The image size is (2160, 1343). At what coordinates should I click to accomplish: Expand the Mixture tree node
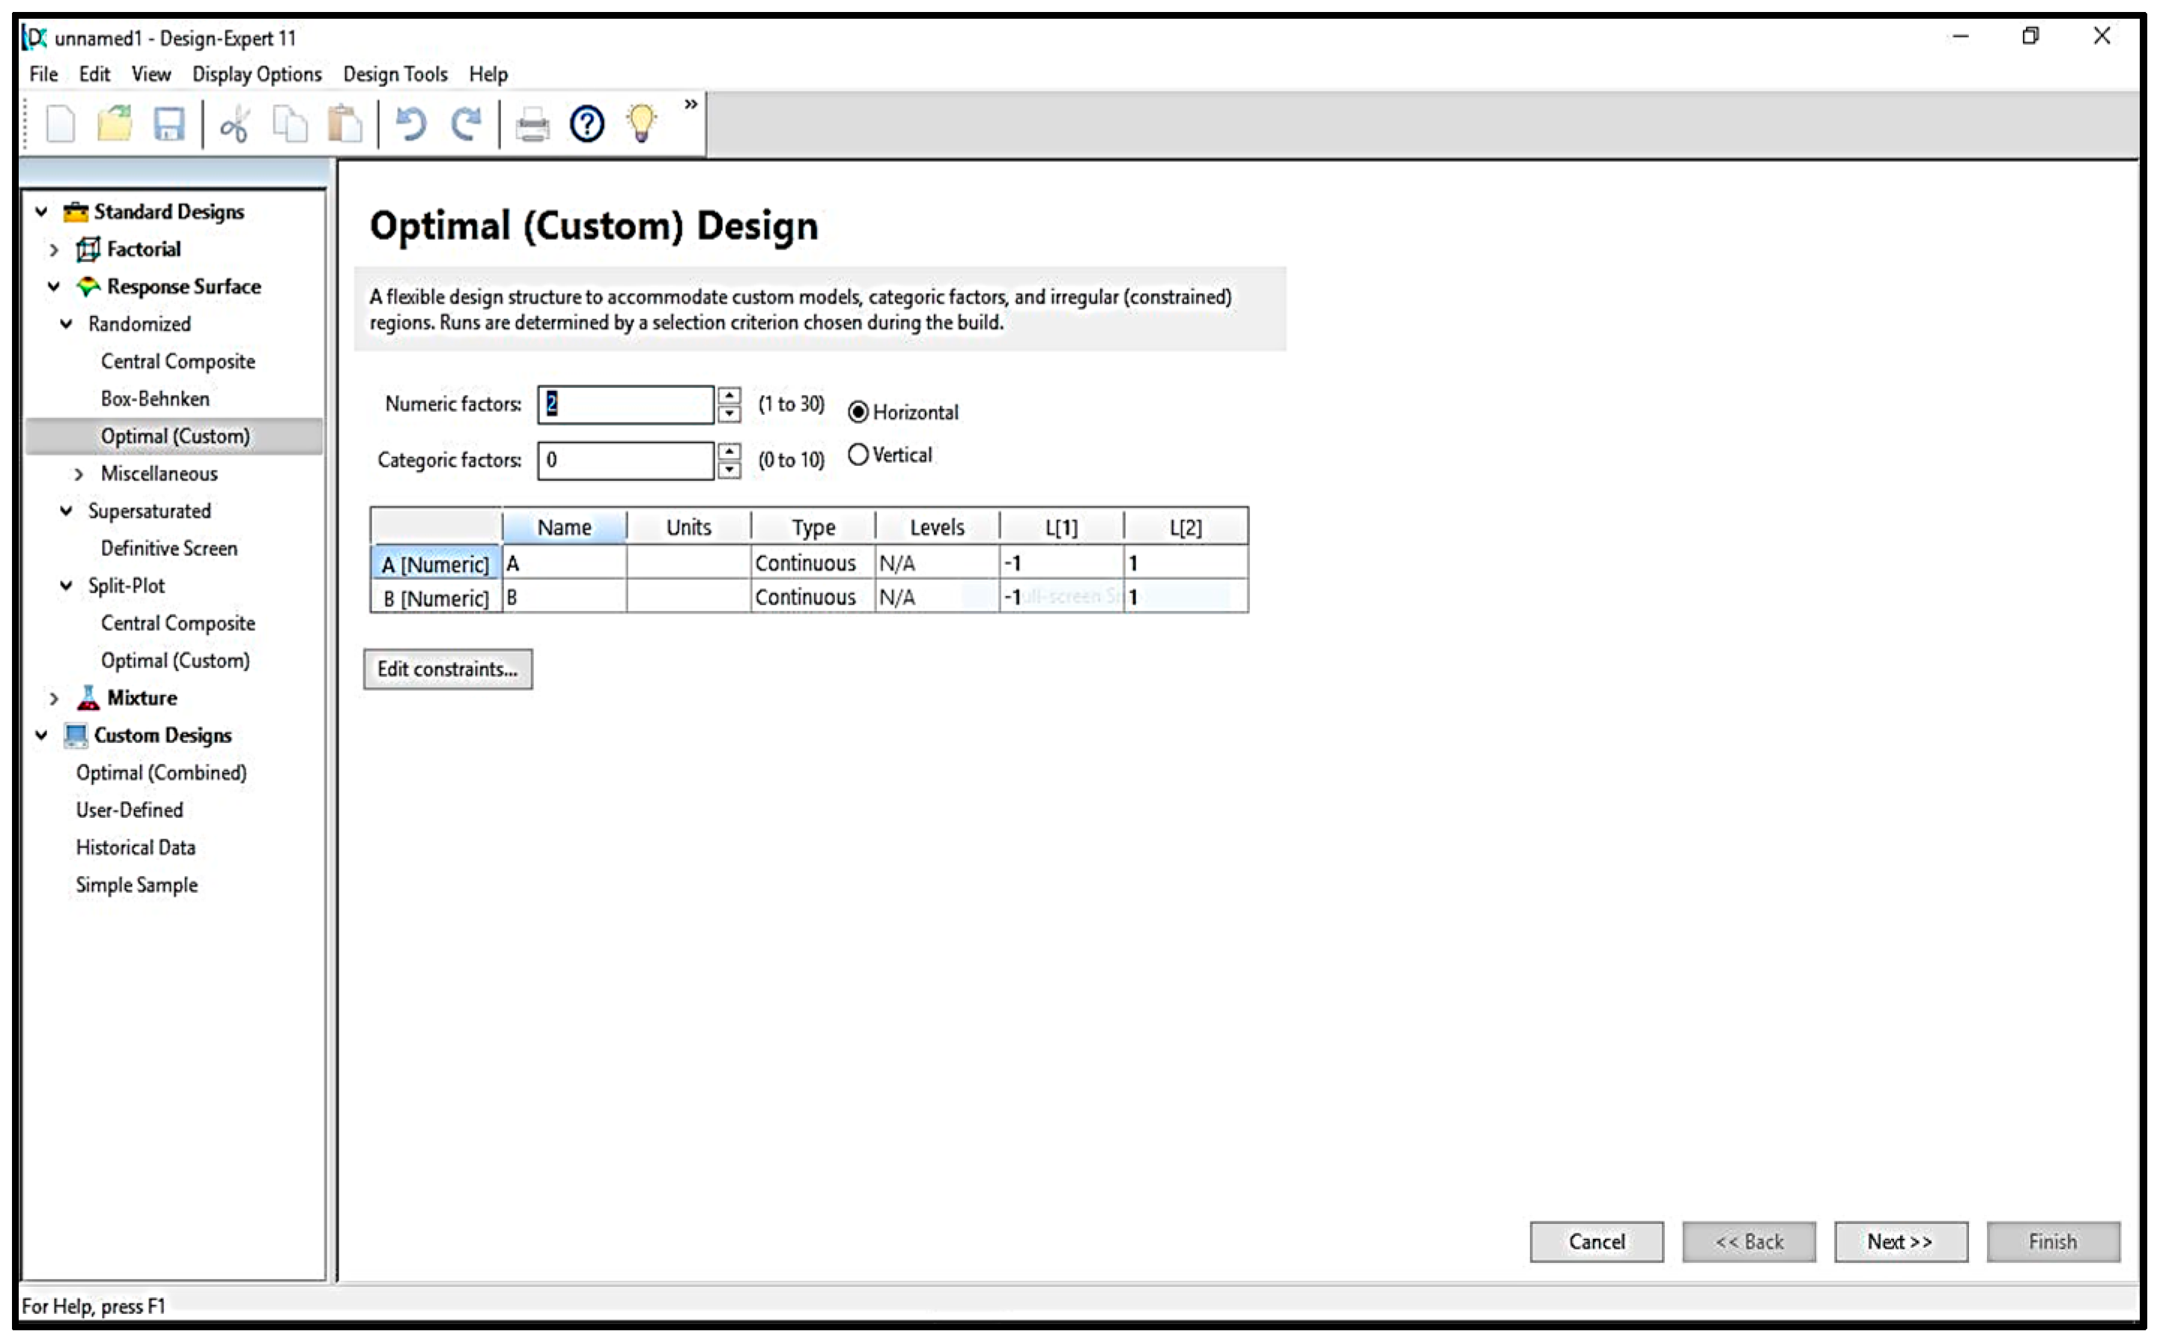click(x=54, y=698)
